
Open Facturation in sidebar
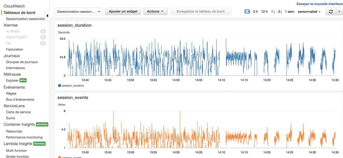(14, 49)
